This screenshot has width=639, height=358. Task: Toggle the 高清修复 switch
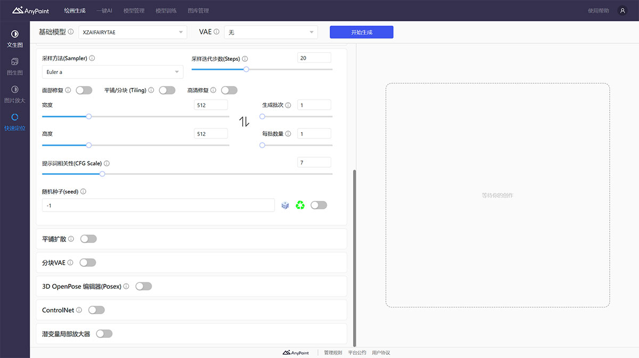[229, 91]
